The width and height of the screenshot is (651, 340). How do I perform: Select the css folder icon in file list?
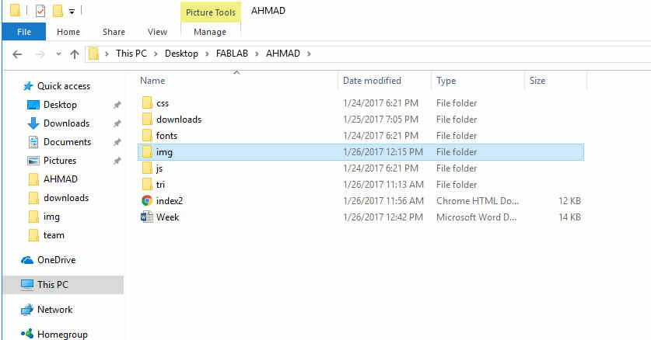[147, 102]
